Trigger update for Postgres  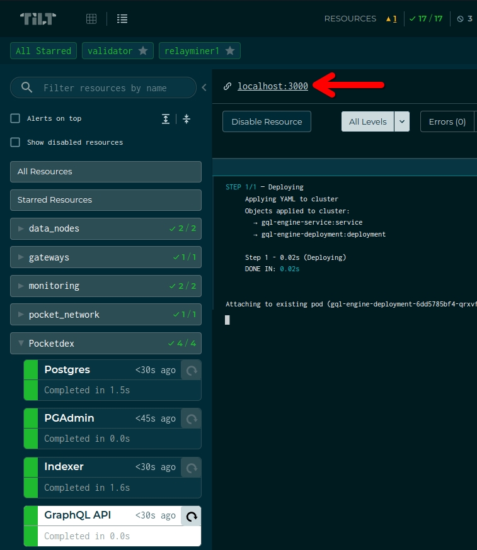coord(192,371)
